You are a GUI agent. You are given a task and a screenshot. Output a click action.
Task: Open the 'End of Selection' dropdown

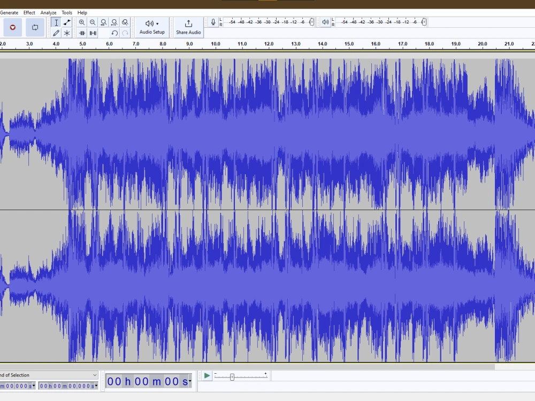tap(49, 375)
